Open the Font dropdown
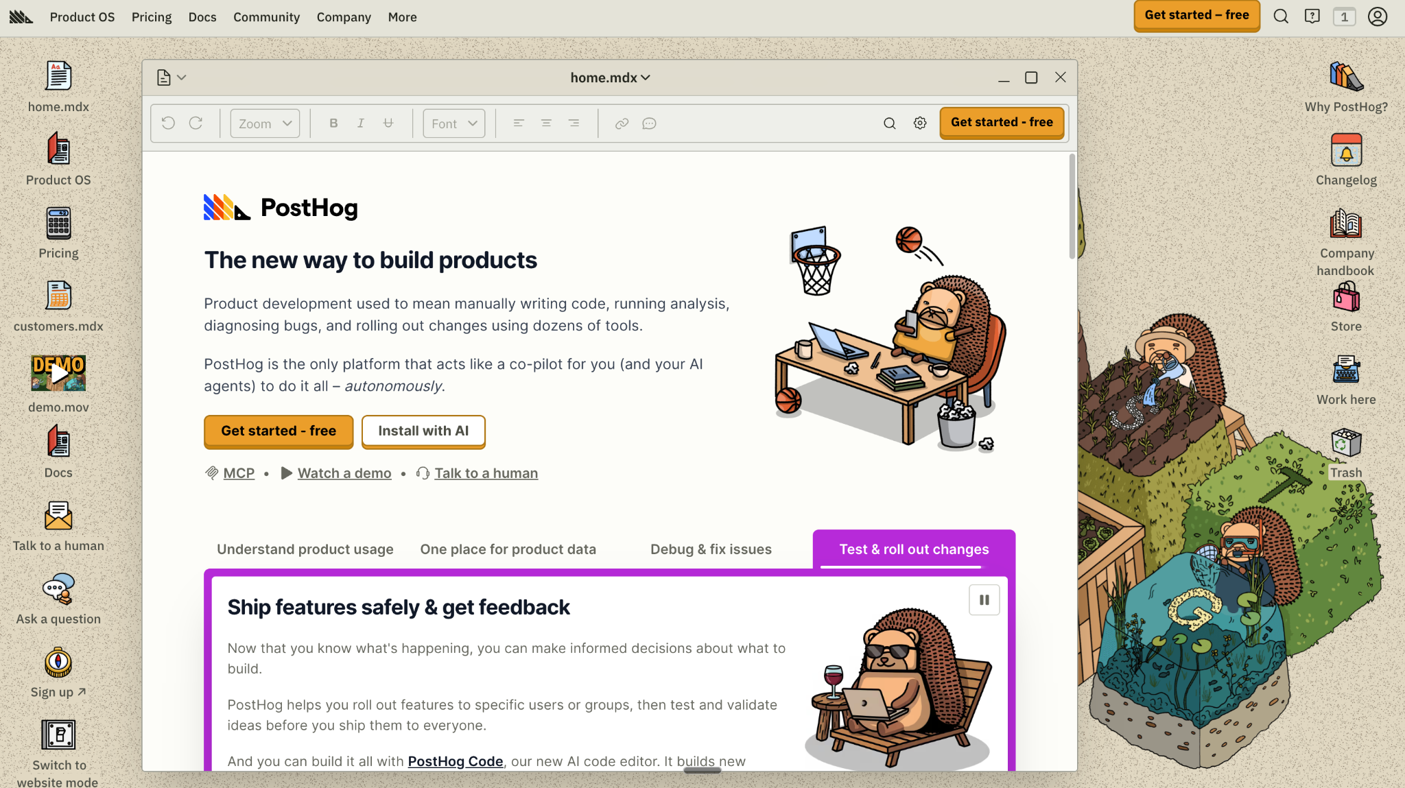The height and width of the screenshot is (788, 1405). tap(454, 123)
